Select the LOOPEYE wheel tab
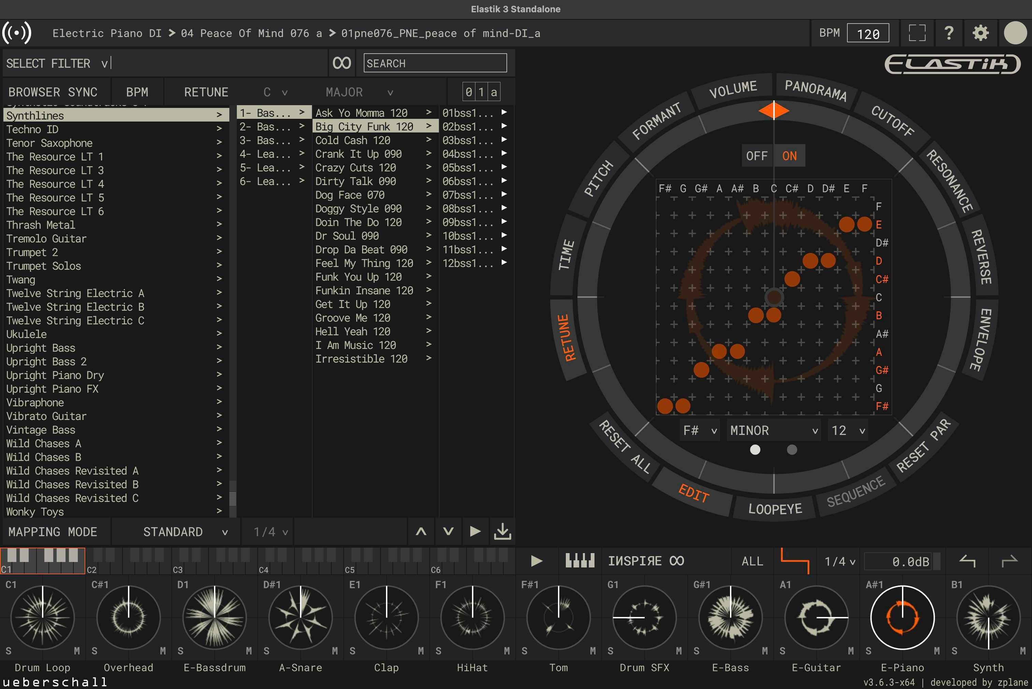Image resolution: width=1032 pixels, height=689 pixels. (x=775, y=509)
